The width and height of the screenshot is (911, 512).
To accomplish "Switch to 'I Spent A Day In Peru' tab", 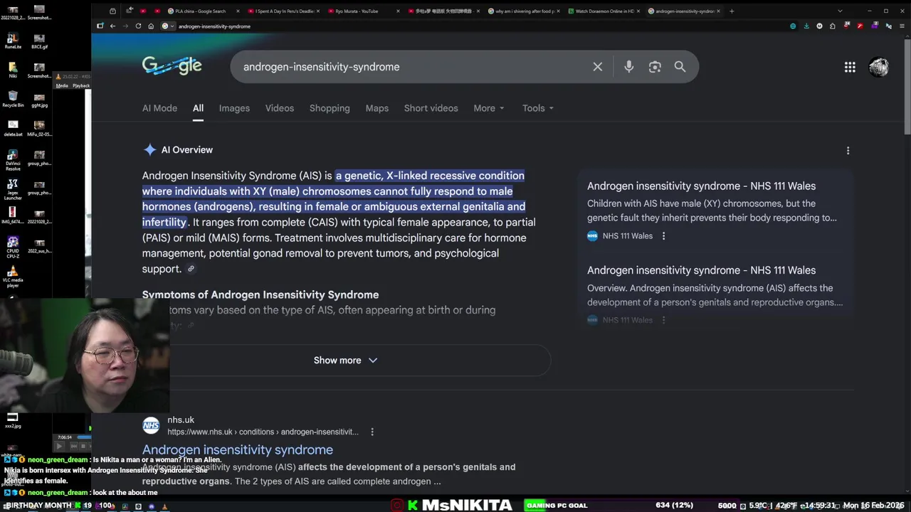I will [283, 11].
